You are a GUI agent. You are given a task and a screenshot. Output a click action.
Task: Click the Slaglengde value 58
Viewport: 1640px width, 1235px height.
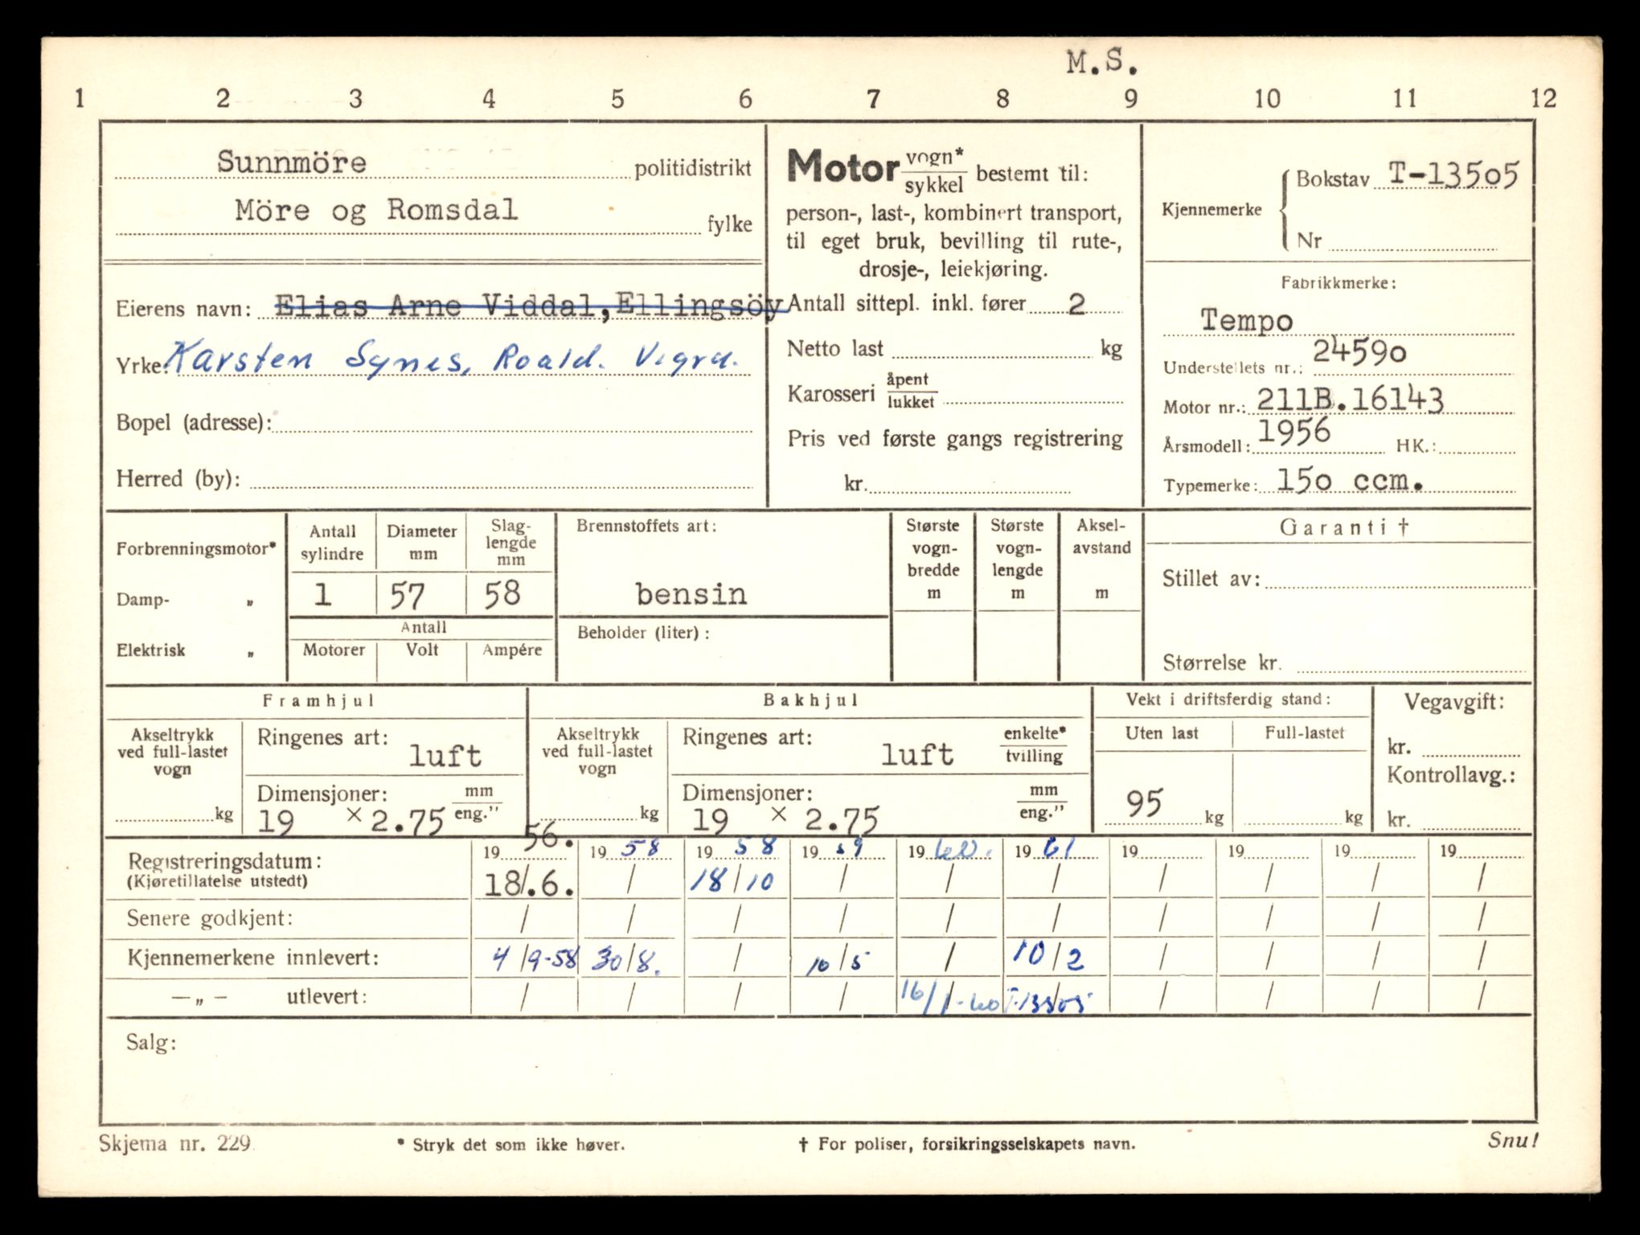502,593
